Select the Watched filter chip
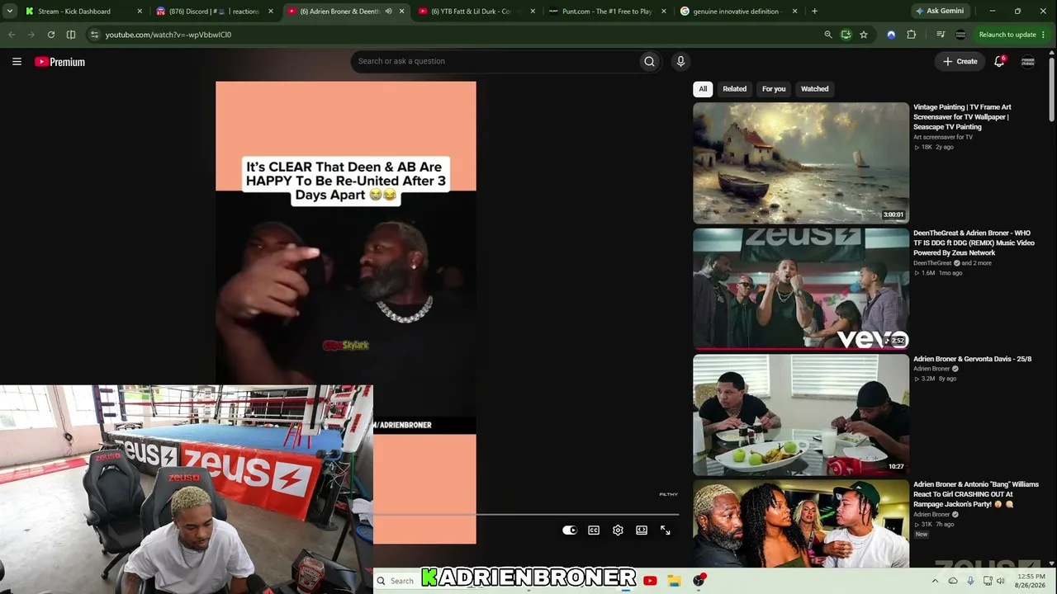The width and height of the screenshot is (1057, 594). 814,89
